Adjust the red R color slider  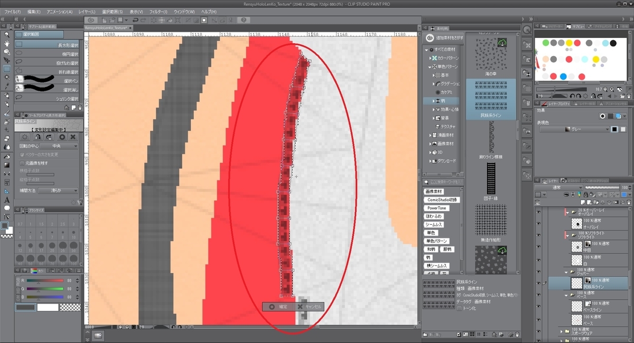[x=44, y=281]
